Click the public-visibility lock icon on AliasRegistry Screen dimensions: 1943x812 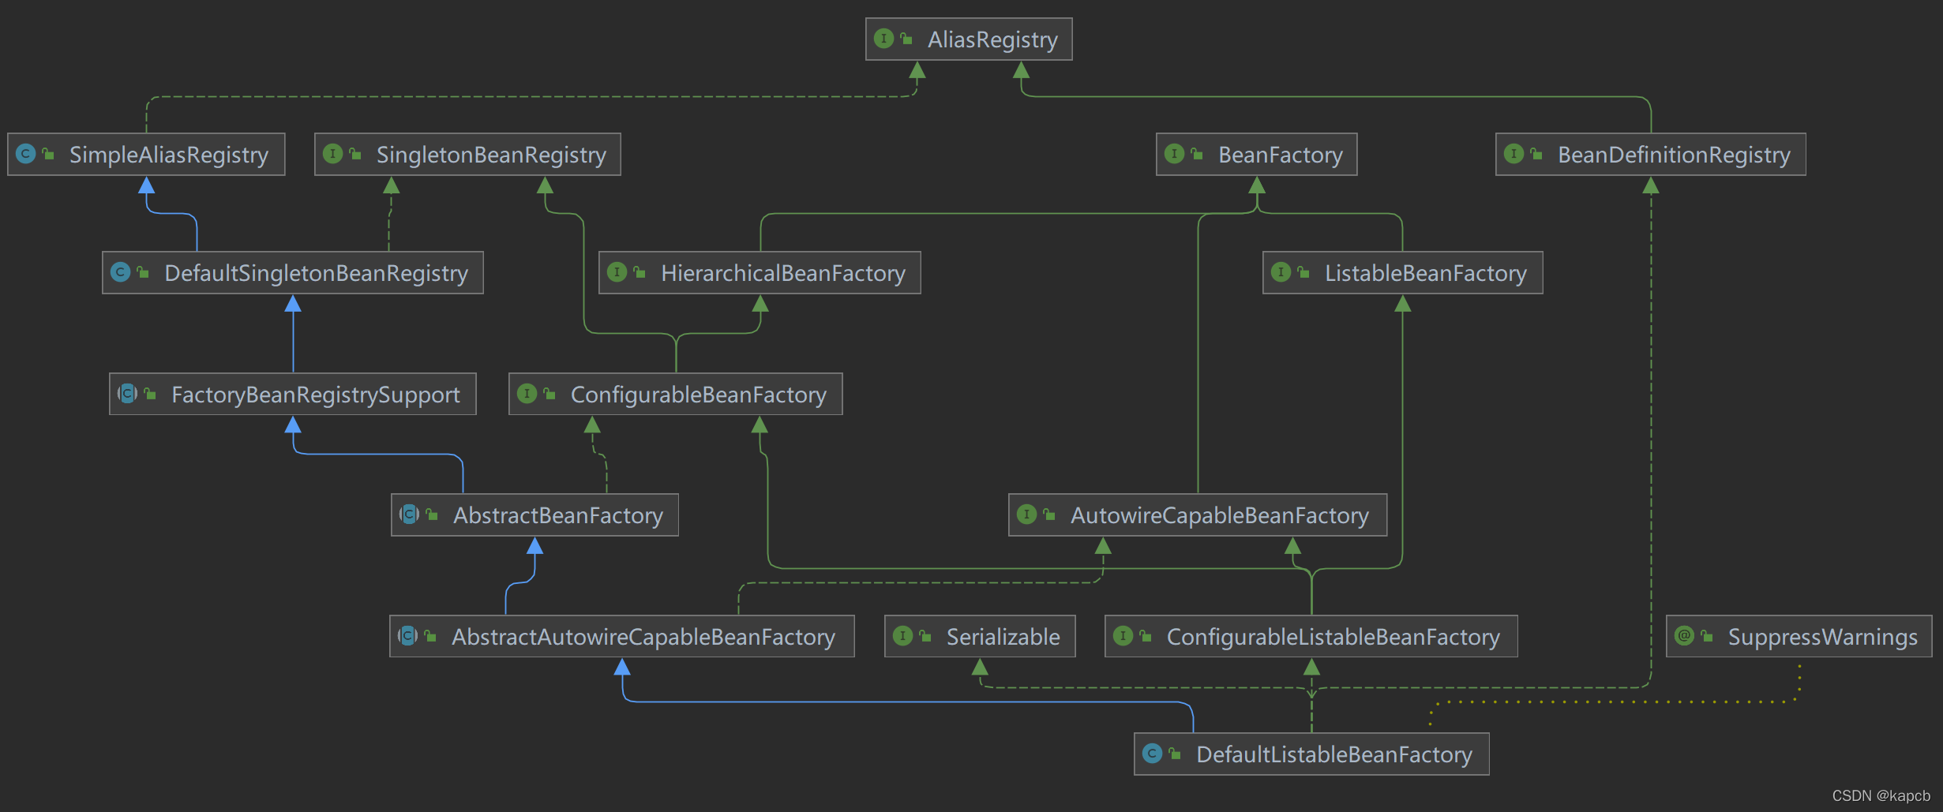(906, 38)
